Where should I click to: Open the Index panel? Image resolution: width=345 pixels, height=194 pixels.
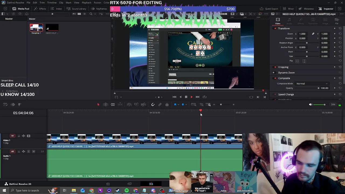(56, 9)
